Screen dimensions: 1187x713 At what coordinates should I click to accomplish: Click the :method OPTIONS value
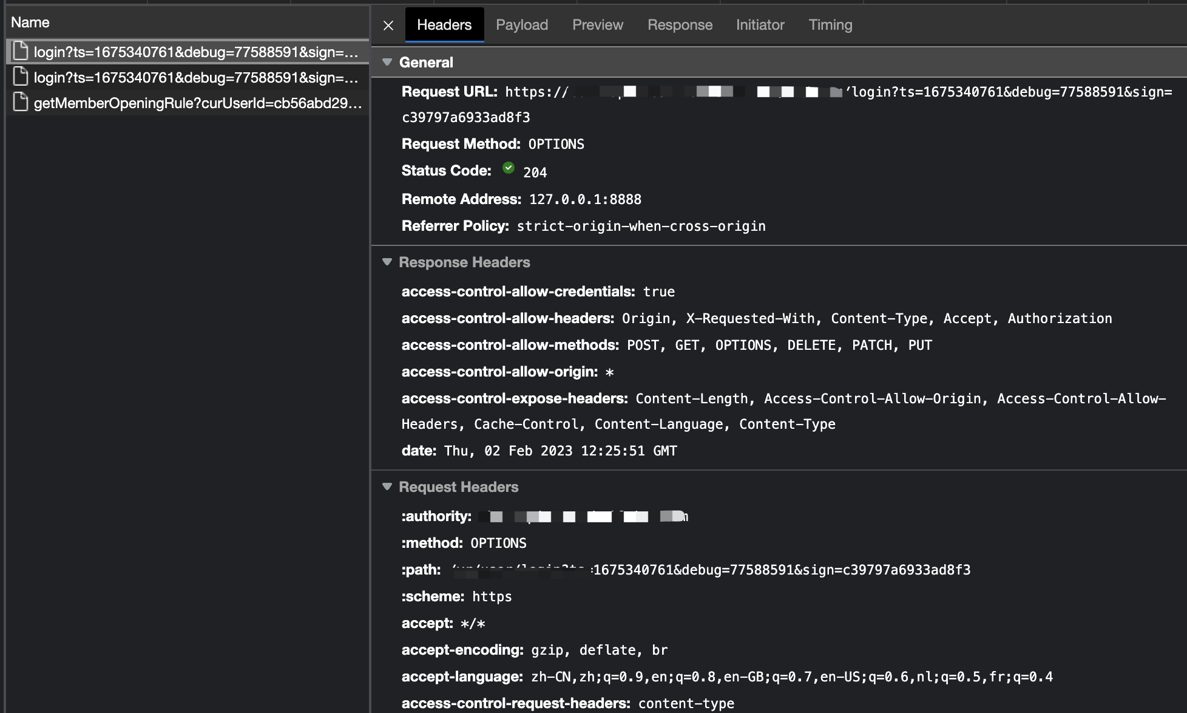498,543
